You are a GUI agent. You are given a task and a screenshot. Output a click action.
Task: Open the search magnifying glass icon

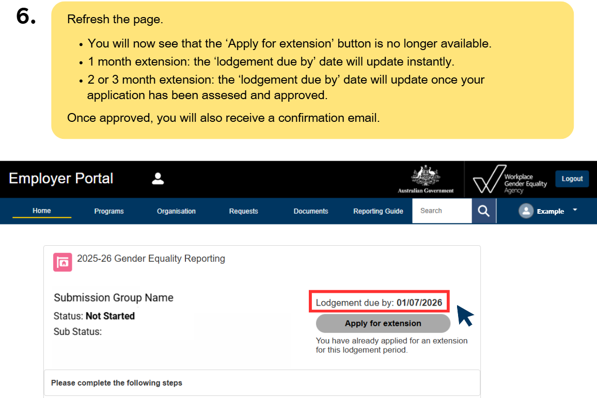[x=483, y=211]
